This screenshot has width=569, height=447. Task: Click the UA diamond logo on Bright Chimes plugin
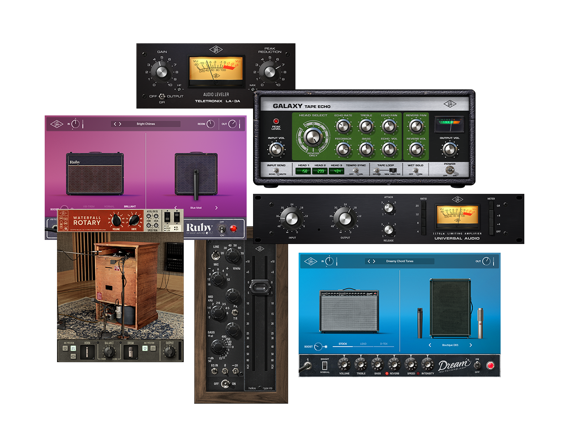57,123
